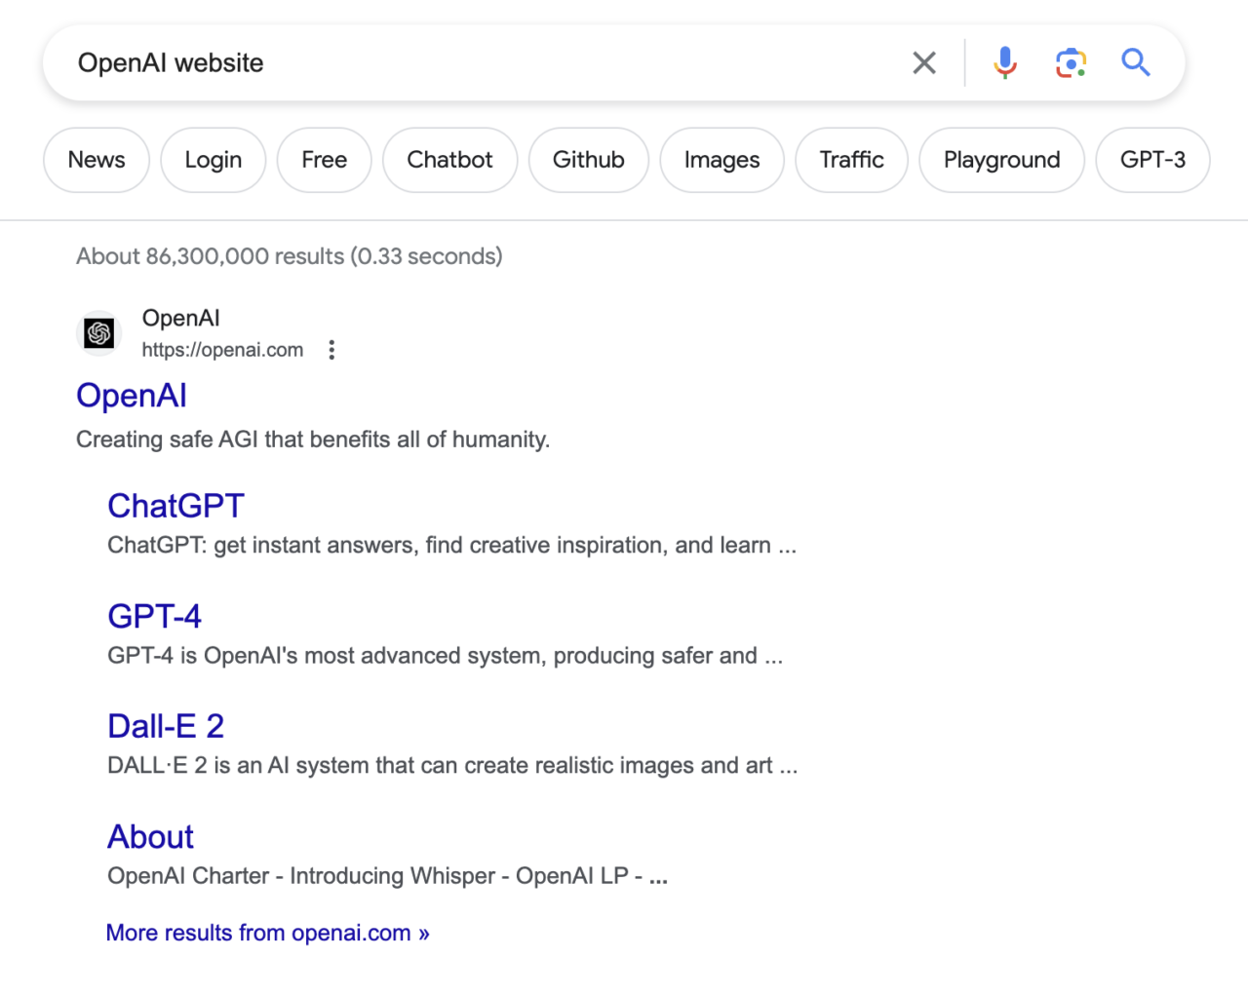
Task: Apply the Traffic filter chip
Action: 852,160
